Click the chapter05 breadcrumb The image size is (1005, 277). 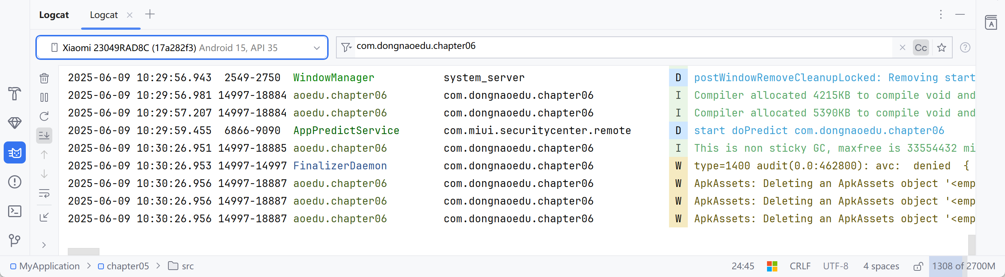[127, 266]
